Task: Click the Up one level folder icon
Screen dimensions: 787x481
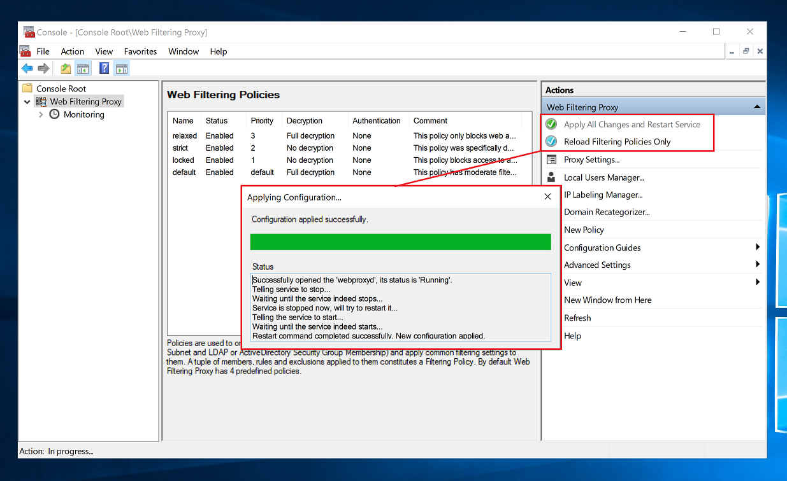Action: point(66,69)
